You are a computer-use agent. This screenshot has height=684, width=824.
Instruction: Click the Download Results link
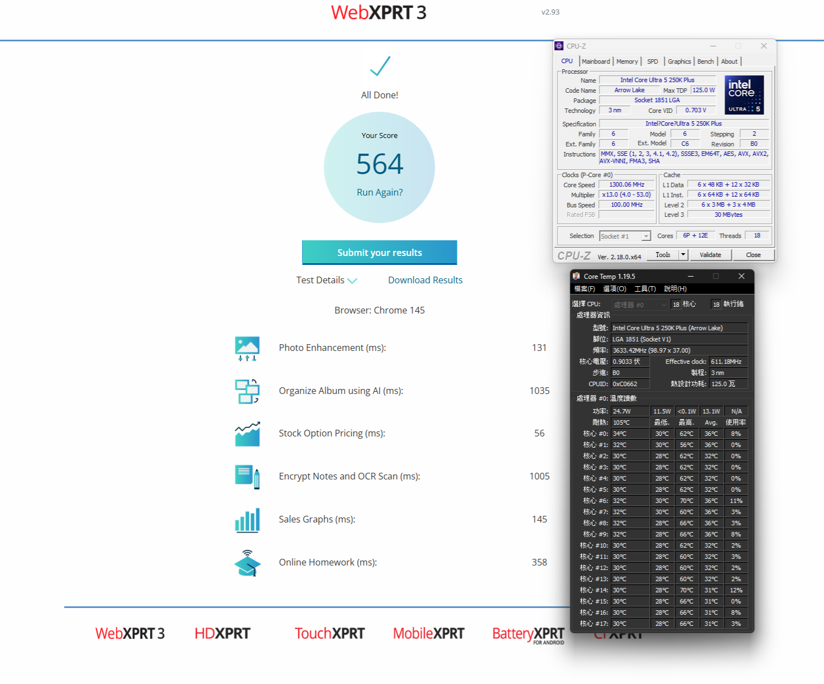(425, 280)
